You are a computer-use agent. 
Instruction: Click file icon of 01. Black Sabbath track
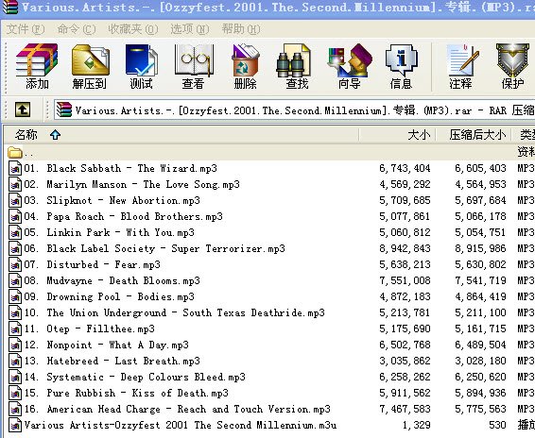[x=15, y=168]
